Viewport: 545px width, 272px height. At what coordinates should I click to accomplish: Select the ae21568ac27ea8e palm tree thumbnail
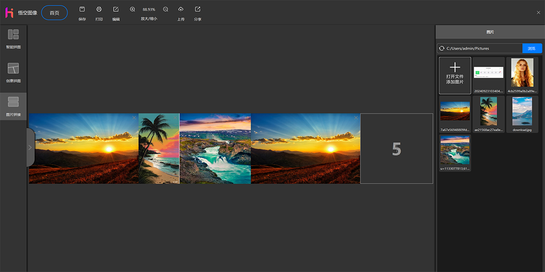click(x=489, y=114)
